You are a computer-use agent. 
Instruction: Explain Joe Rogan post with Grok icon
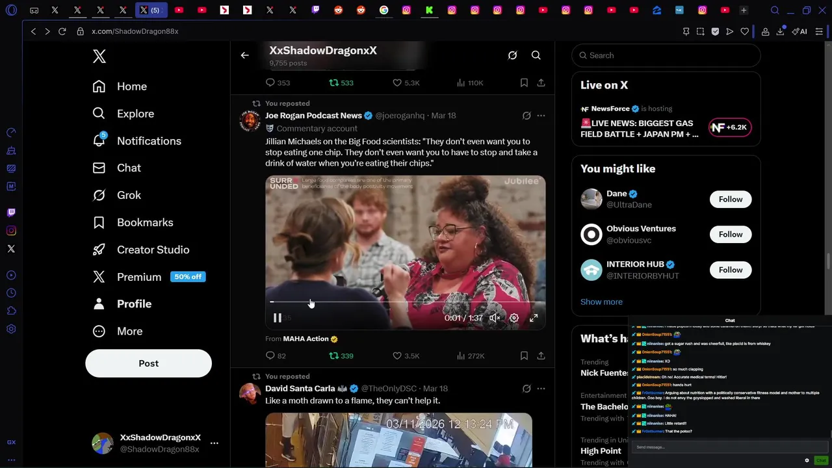click(526, 116)
